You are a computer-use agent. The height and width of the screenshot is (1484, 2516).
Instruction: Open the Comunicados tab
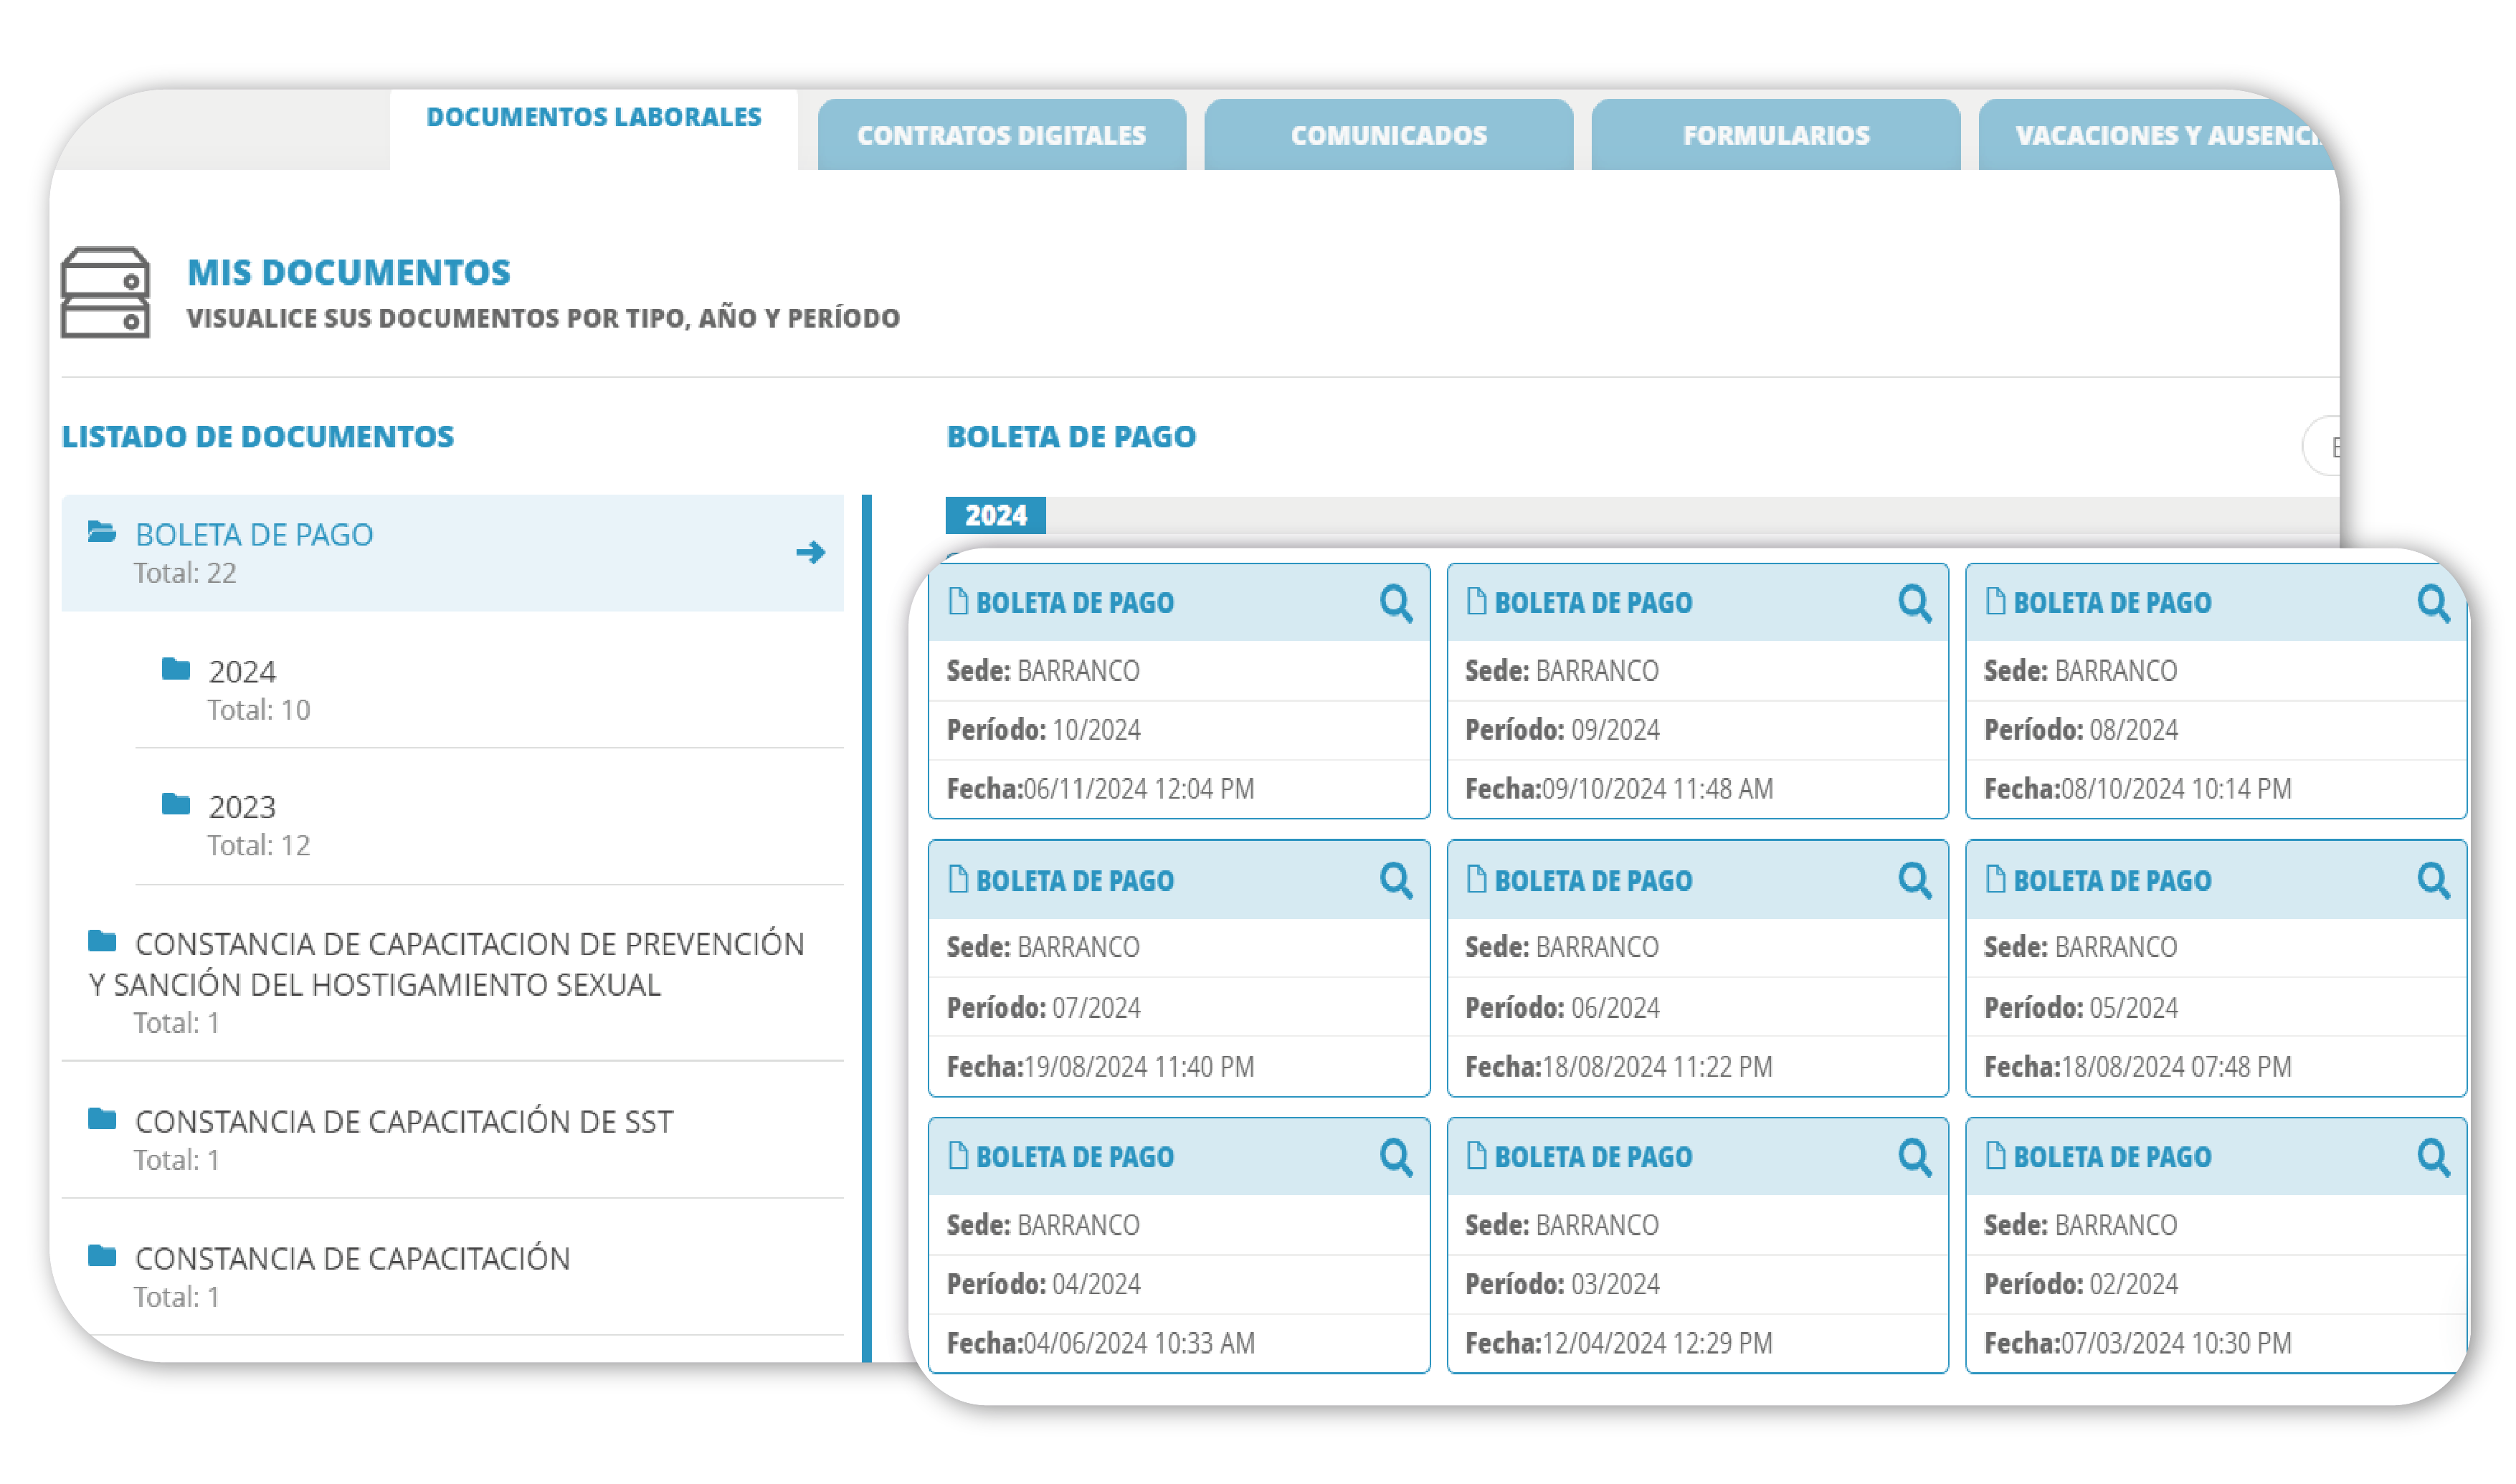coord(1388,135)
